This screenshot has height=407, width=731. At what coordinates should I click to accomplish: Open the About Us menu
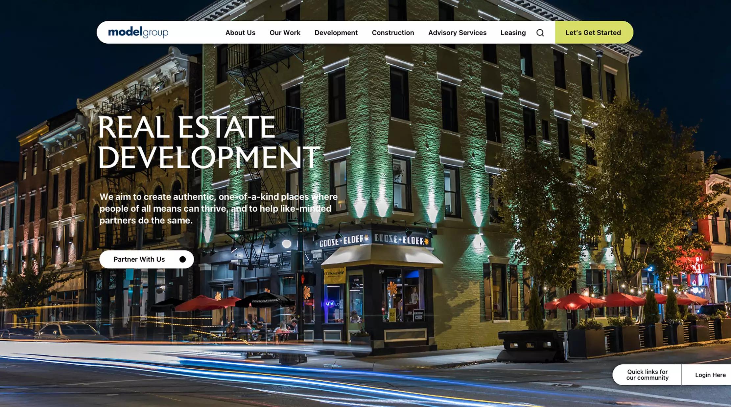(x=240, y=32)
